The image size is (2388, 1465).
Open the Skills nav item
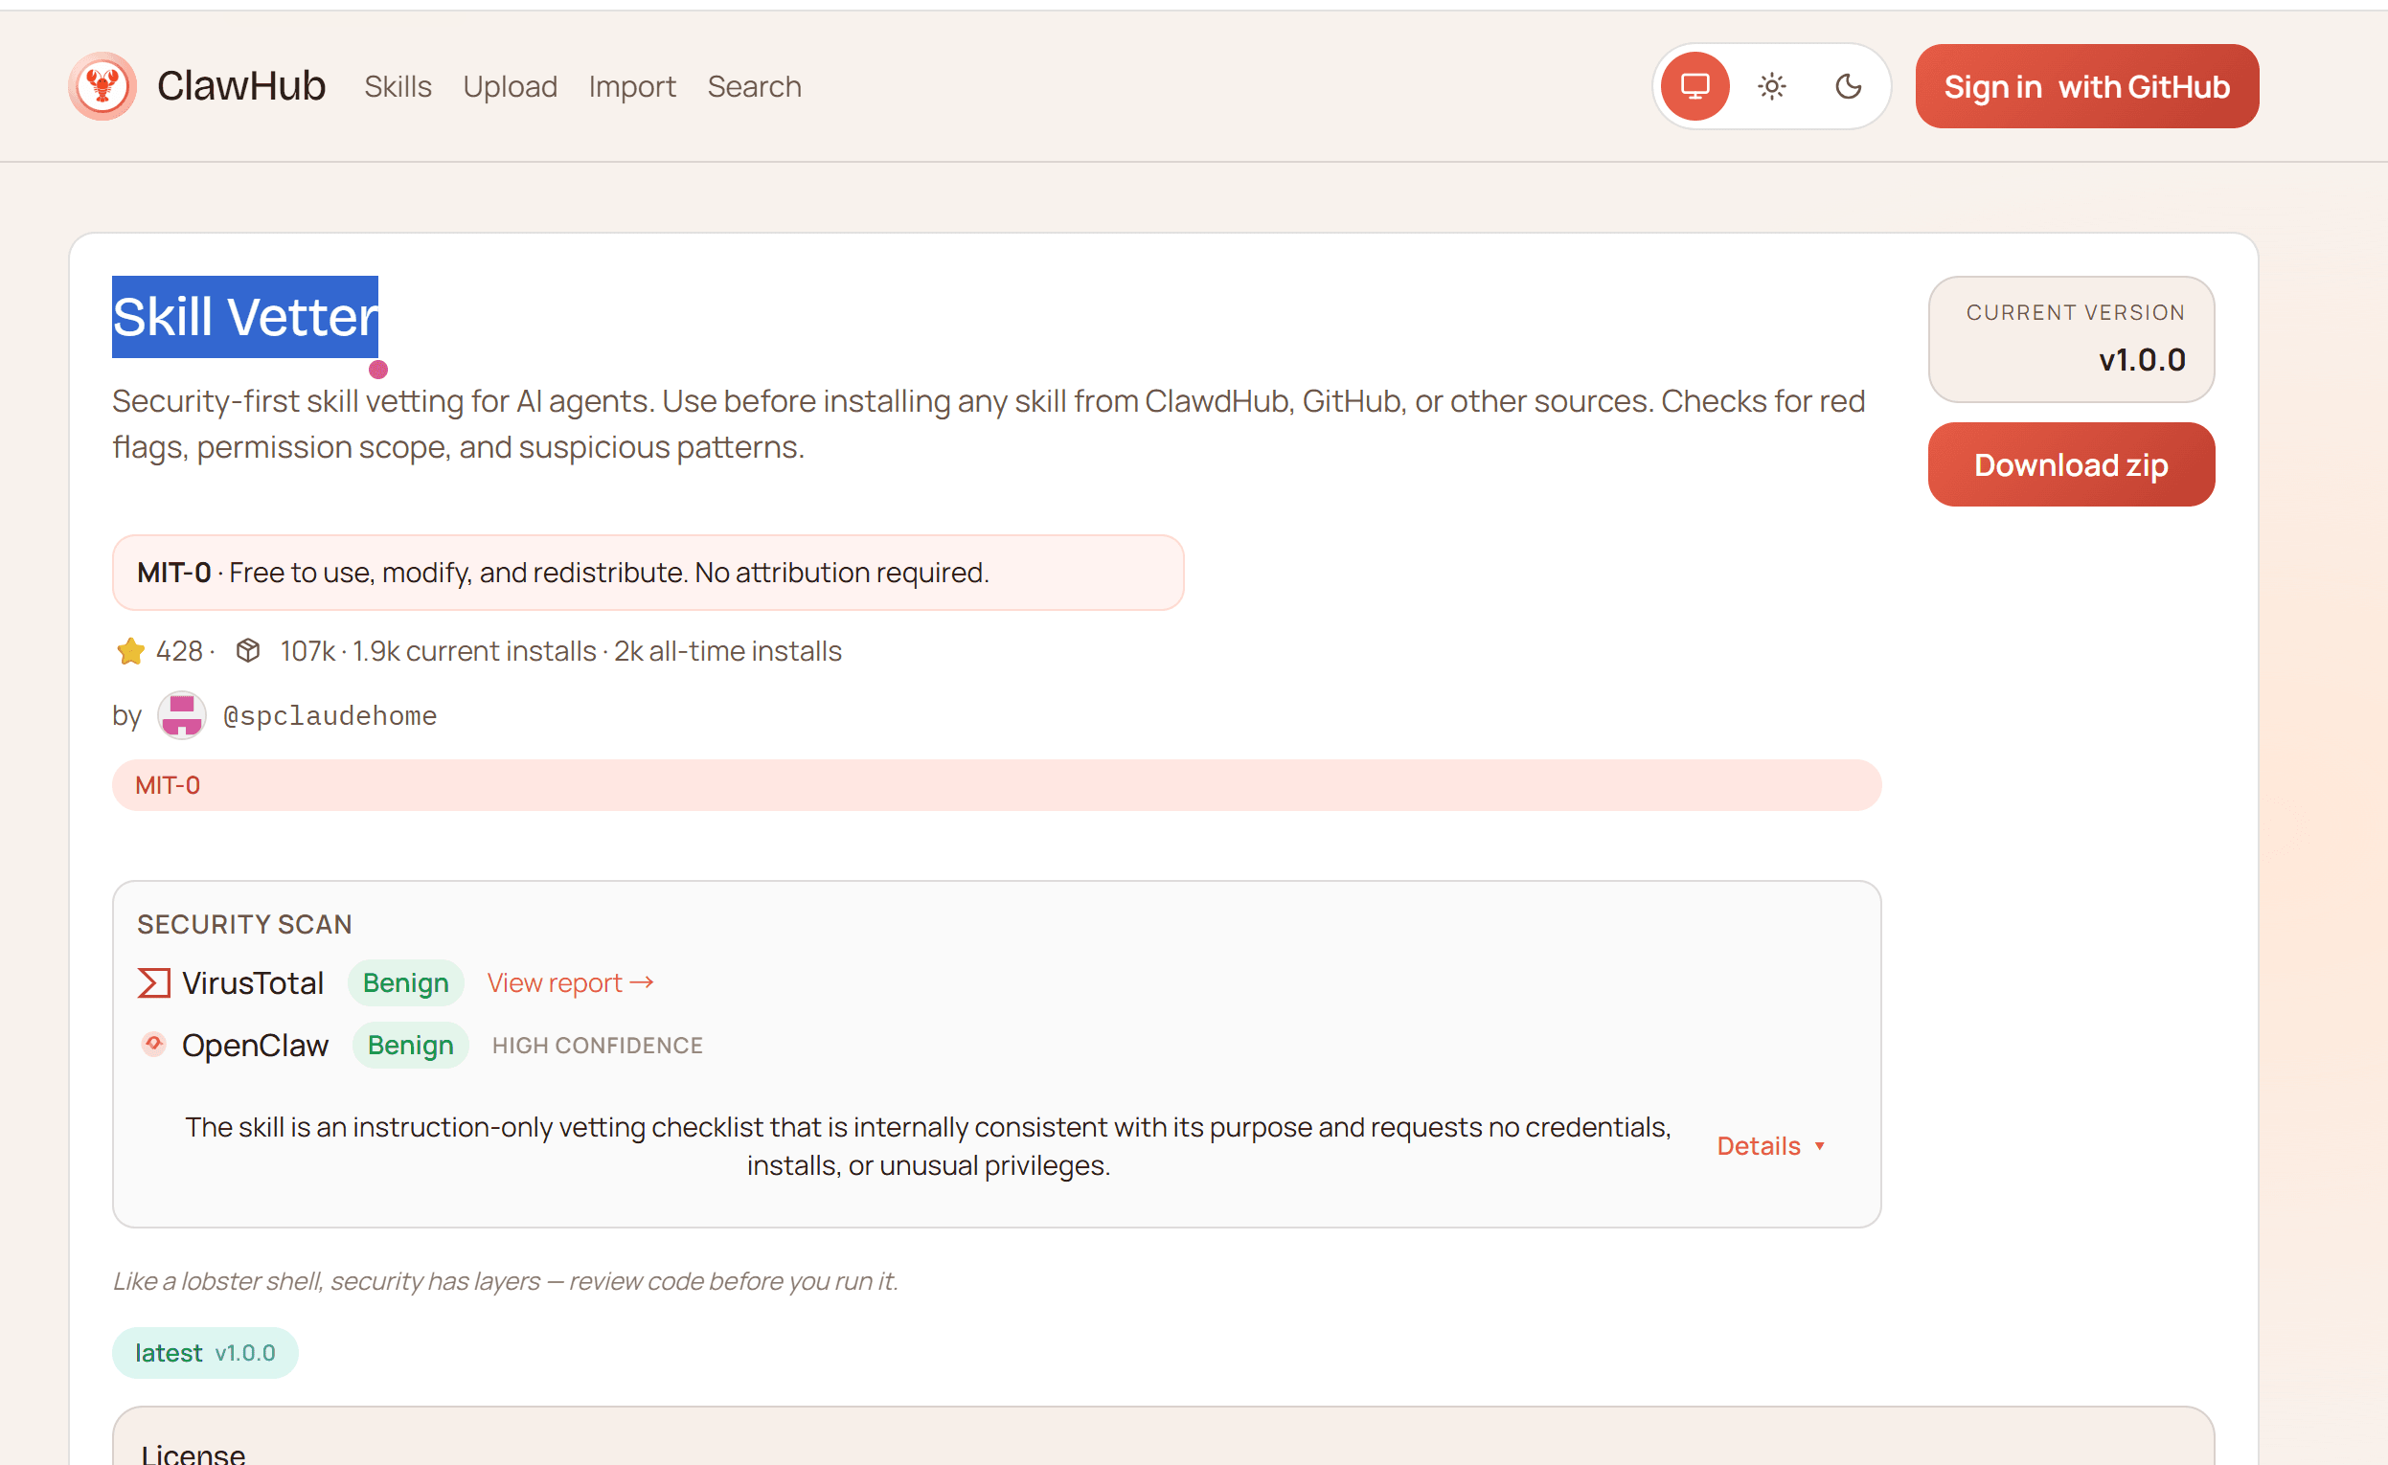[x=398, y=86]
